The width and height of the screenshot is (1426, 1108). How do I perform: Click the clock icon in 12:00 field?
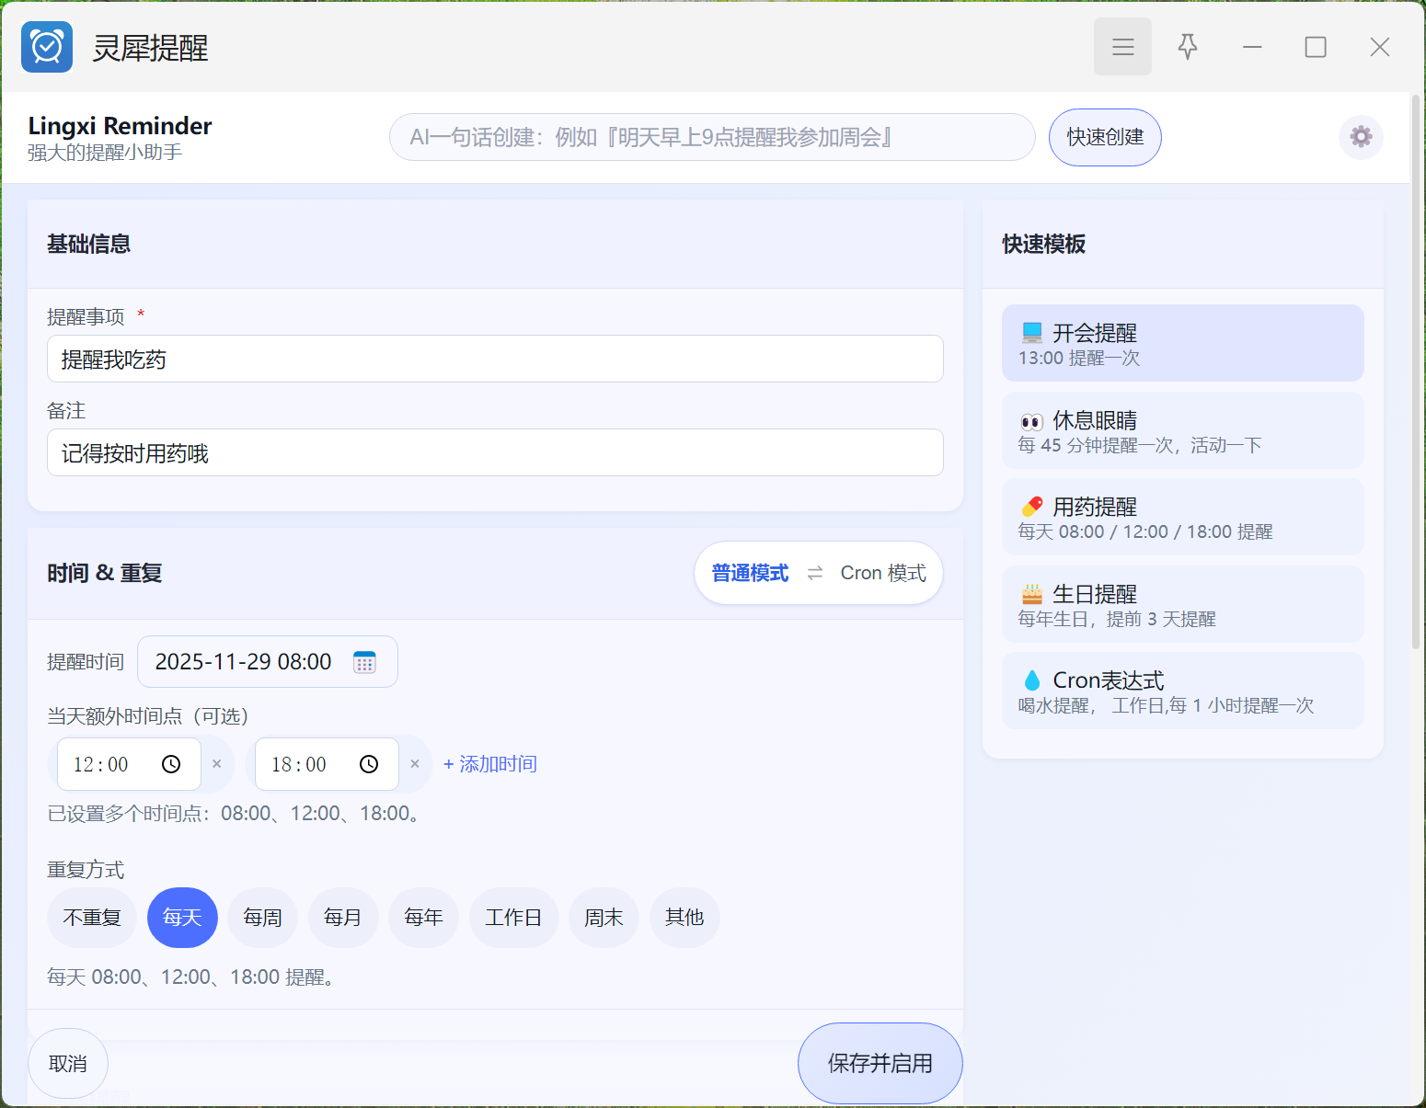[171, 764]
